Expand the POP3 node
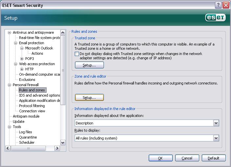This screenshot has width=231, height=167. (x=22, y=59)
